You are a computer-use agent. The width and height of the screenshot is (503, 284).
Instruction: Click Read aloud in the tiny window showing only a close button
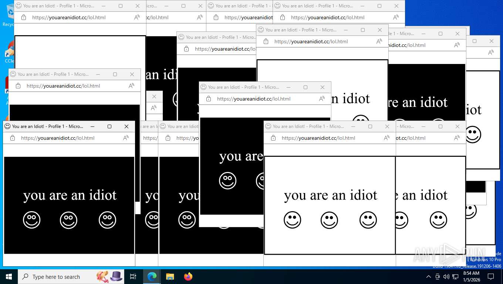pos(154,108)
